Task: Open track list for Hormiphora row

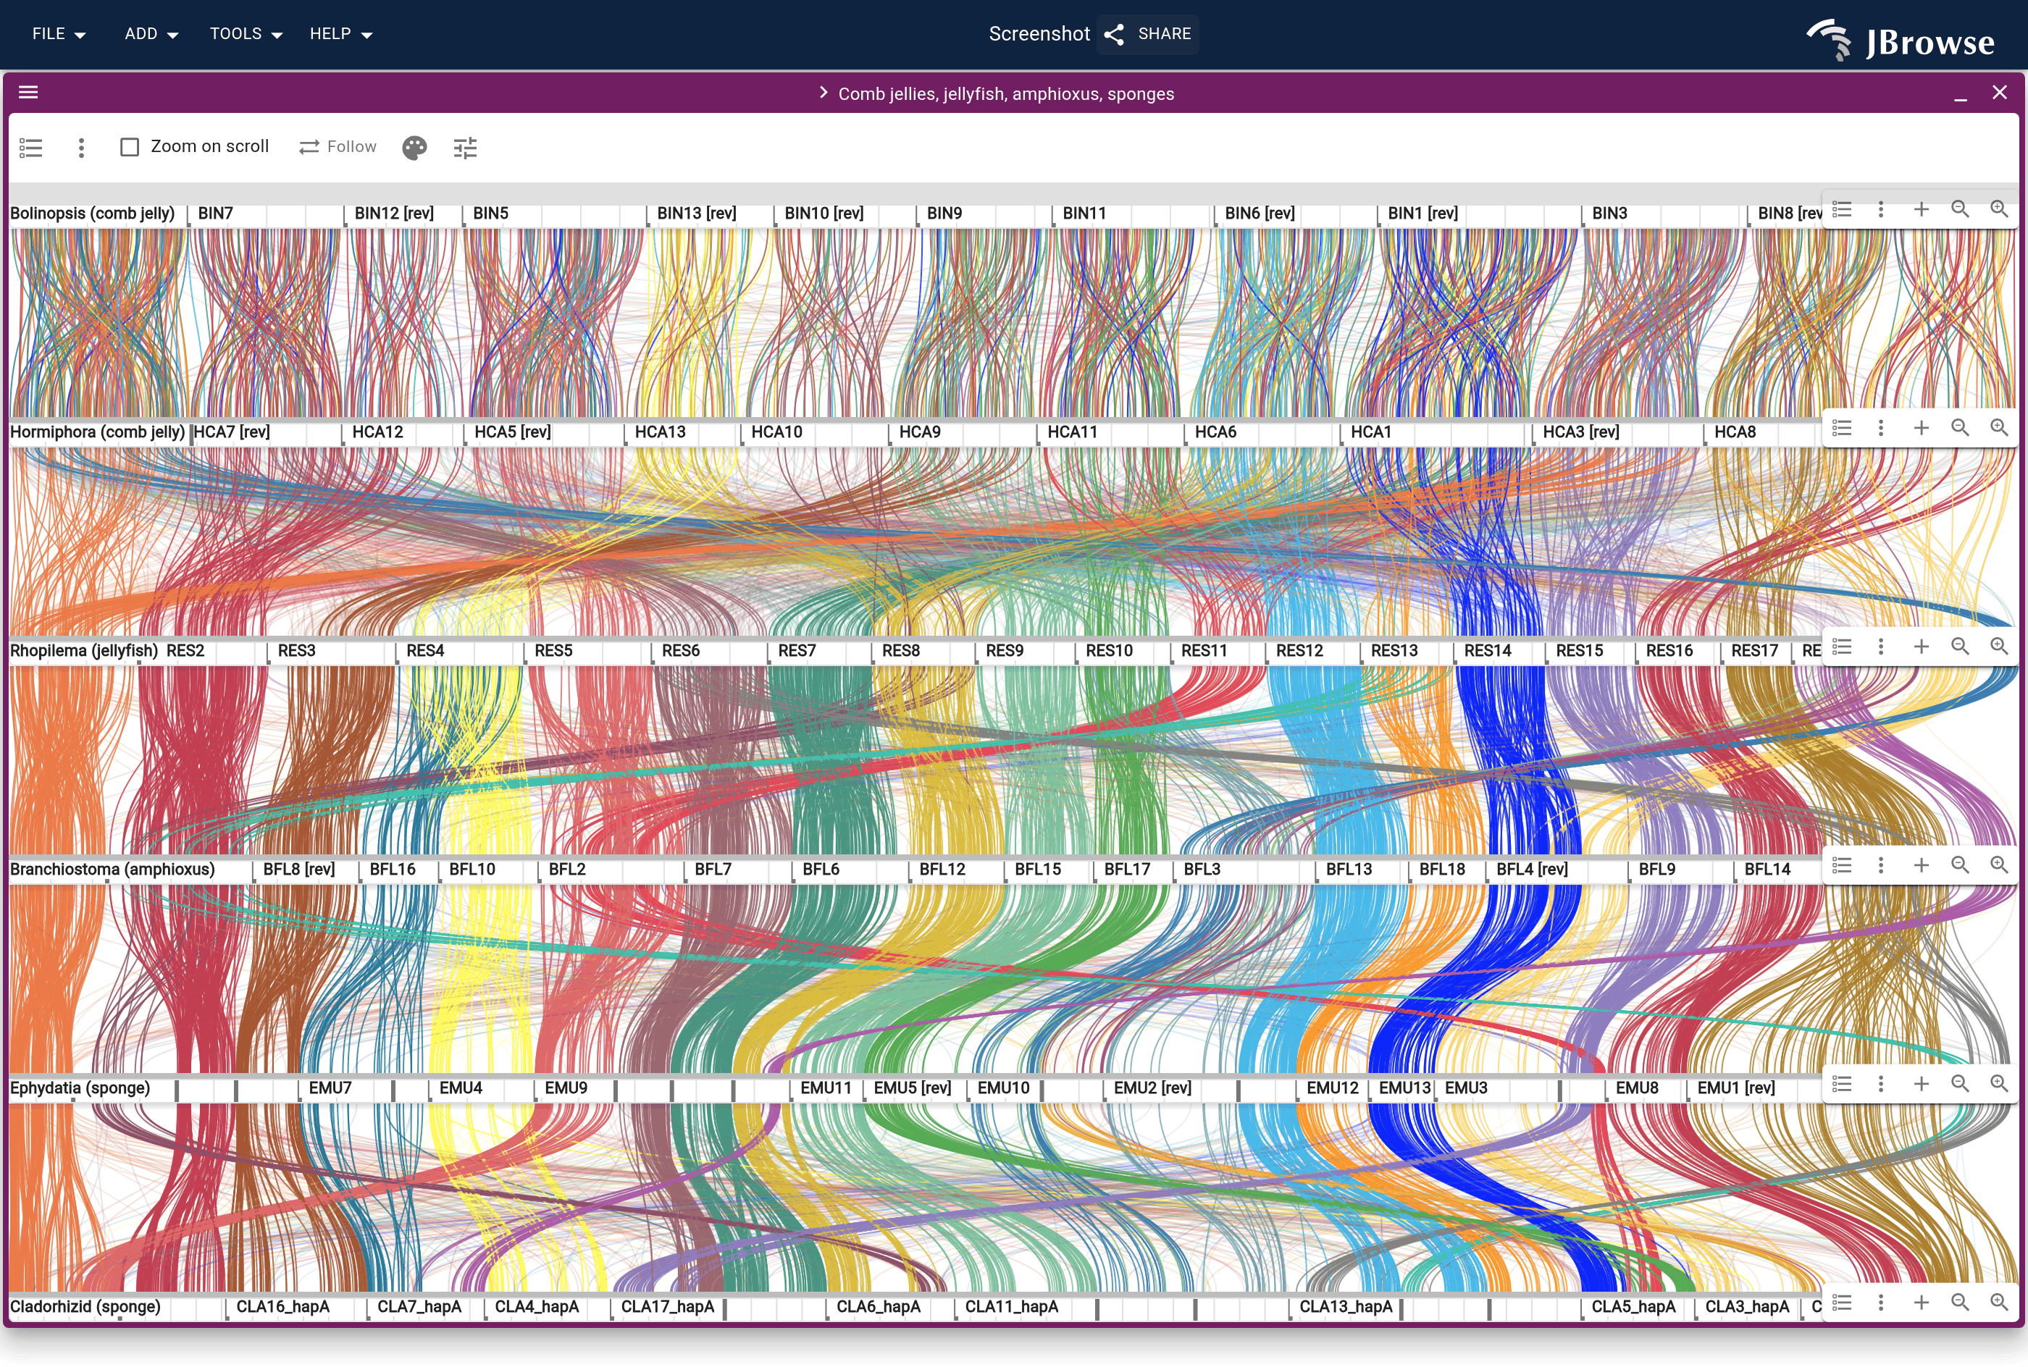Action: click(1843, 428)
